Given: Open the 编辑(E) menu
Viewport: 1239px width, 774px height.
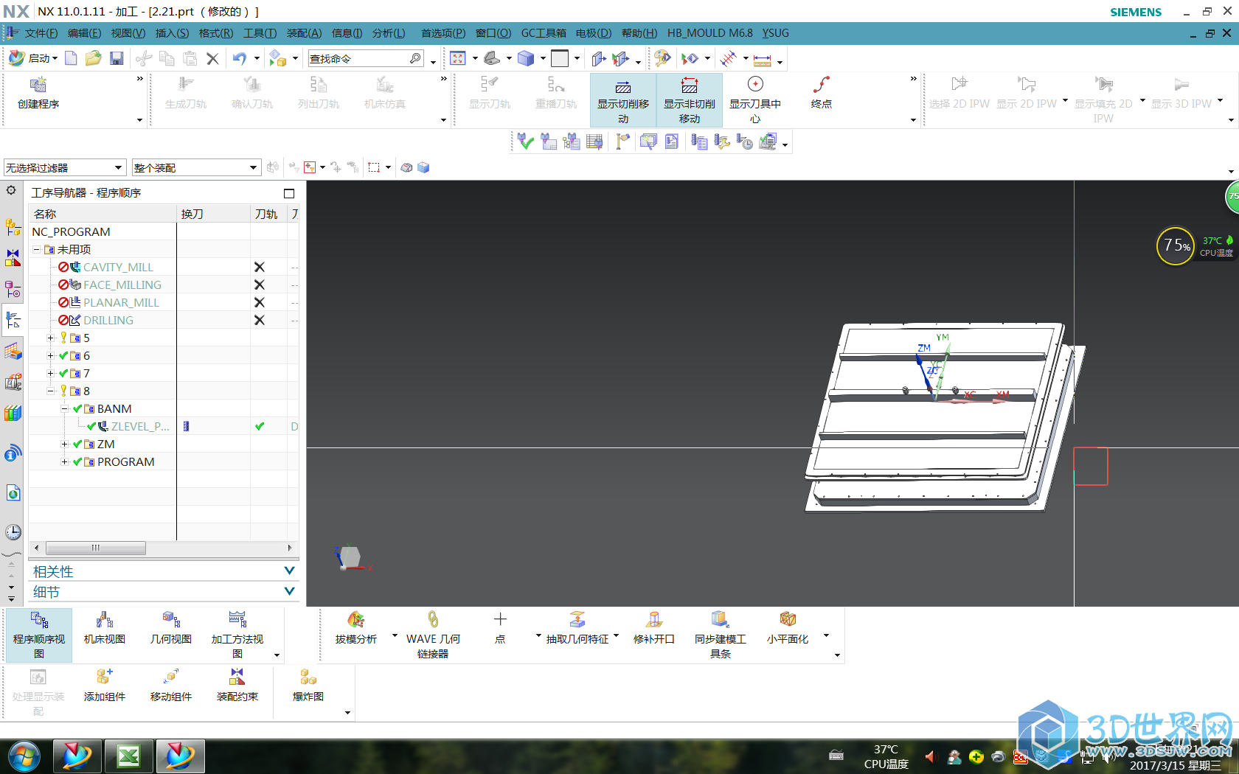Looking at the screenshot, I should 84,33.
